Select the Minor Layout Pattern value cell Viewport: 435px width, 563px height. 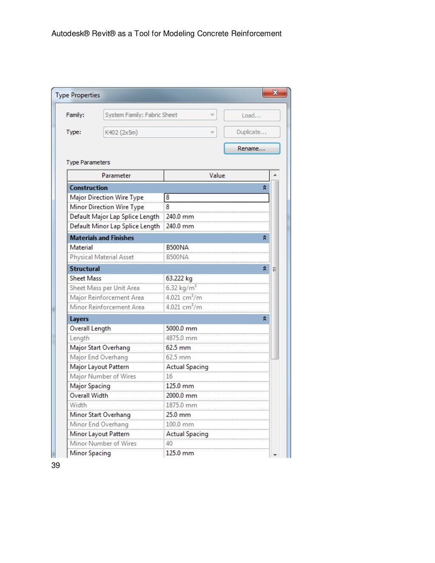coord(216,434)
